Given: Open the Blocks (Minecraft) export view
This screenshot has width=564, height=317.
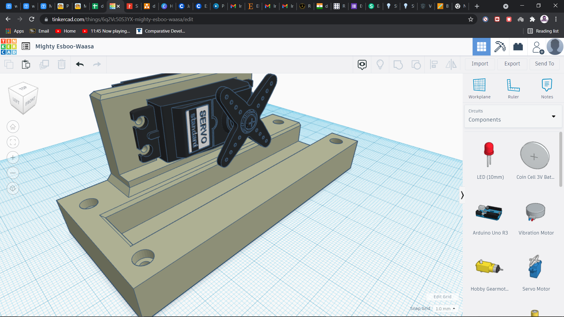Looking at the screenshot, I should (x=500, y=47).
